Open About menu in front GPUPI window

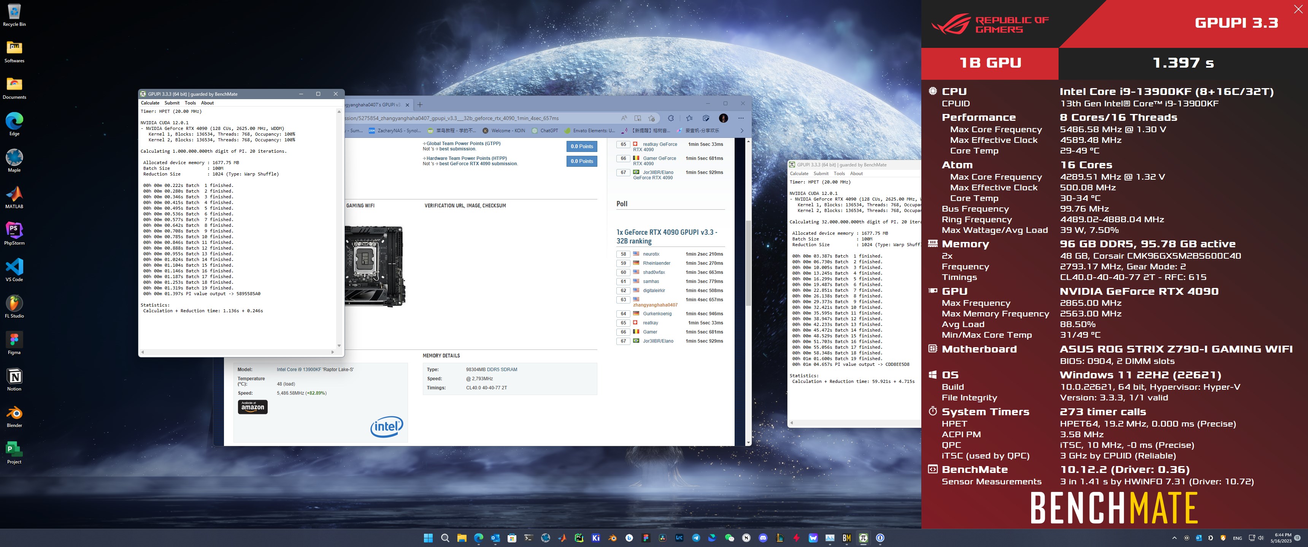pos(207,103)
